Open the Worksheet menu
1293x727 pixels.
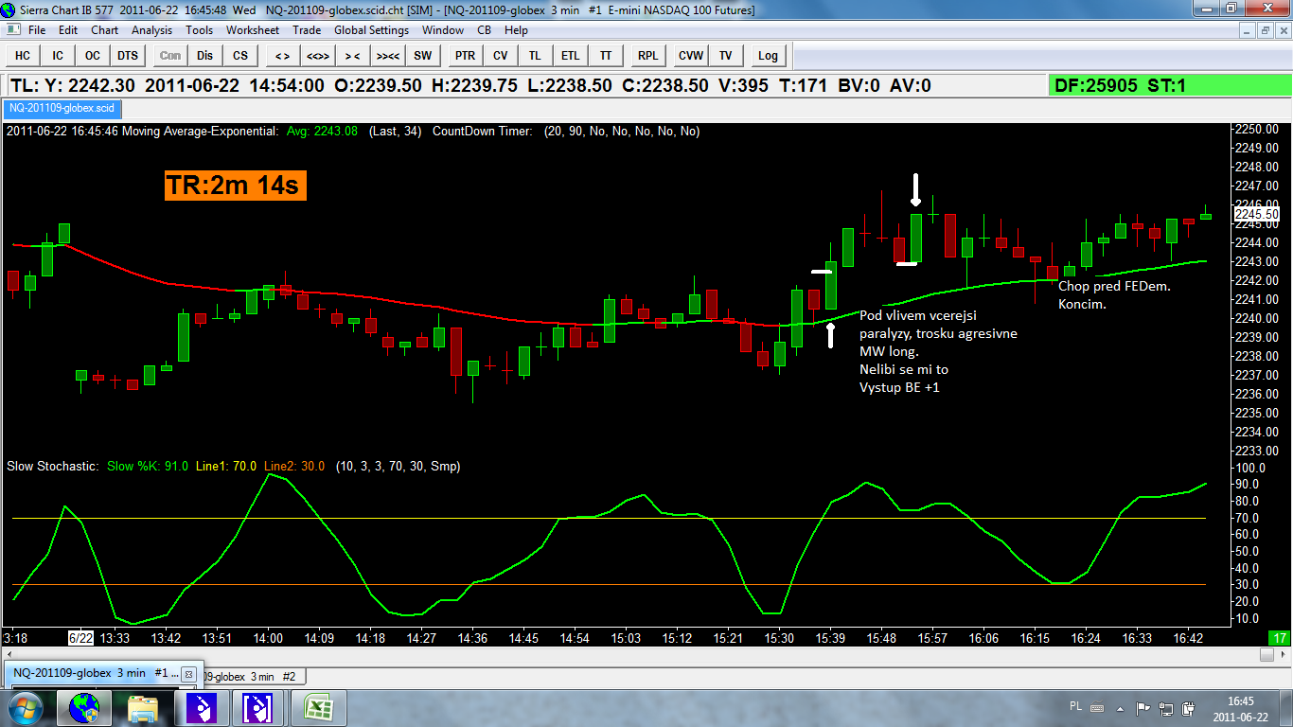pyautogui.click(x=253, y=30)
